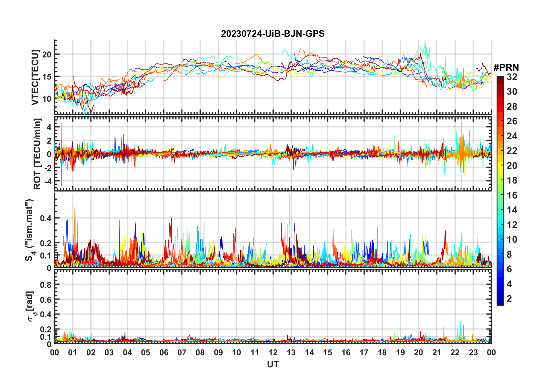The width and height of the screenshot is (546, 382).
Task: Click the dark red top of colorbar near 32
Action: coord(500,80)
